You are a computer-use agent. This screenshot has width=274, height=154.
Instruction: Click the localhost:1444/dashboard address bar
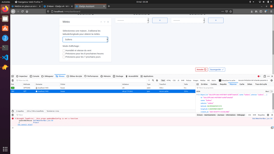click(133, 12)
